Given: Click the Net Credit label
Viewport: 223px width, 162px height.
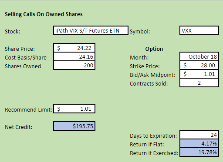Looking at the screenshot, I should [19, 127].
